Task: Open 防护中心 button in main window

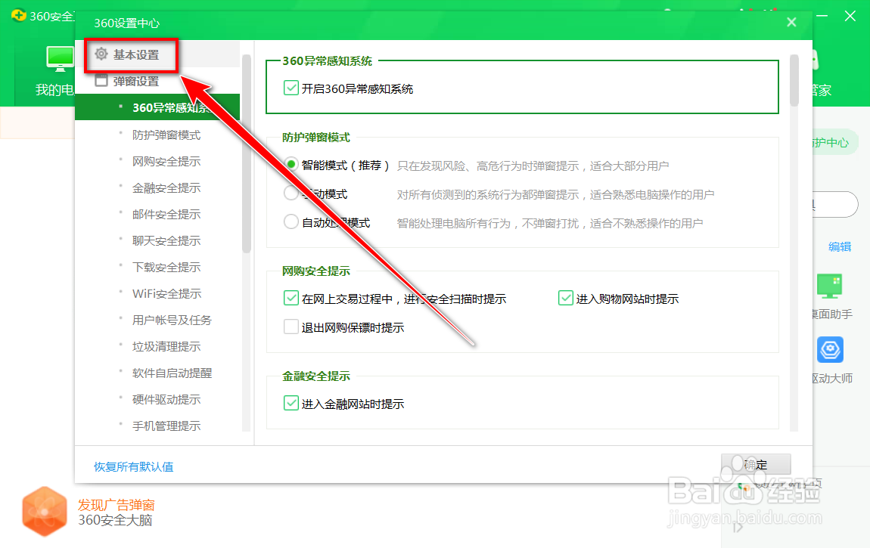Action: [x=835, y=142]
